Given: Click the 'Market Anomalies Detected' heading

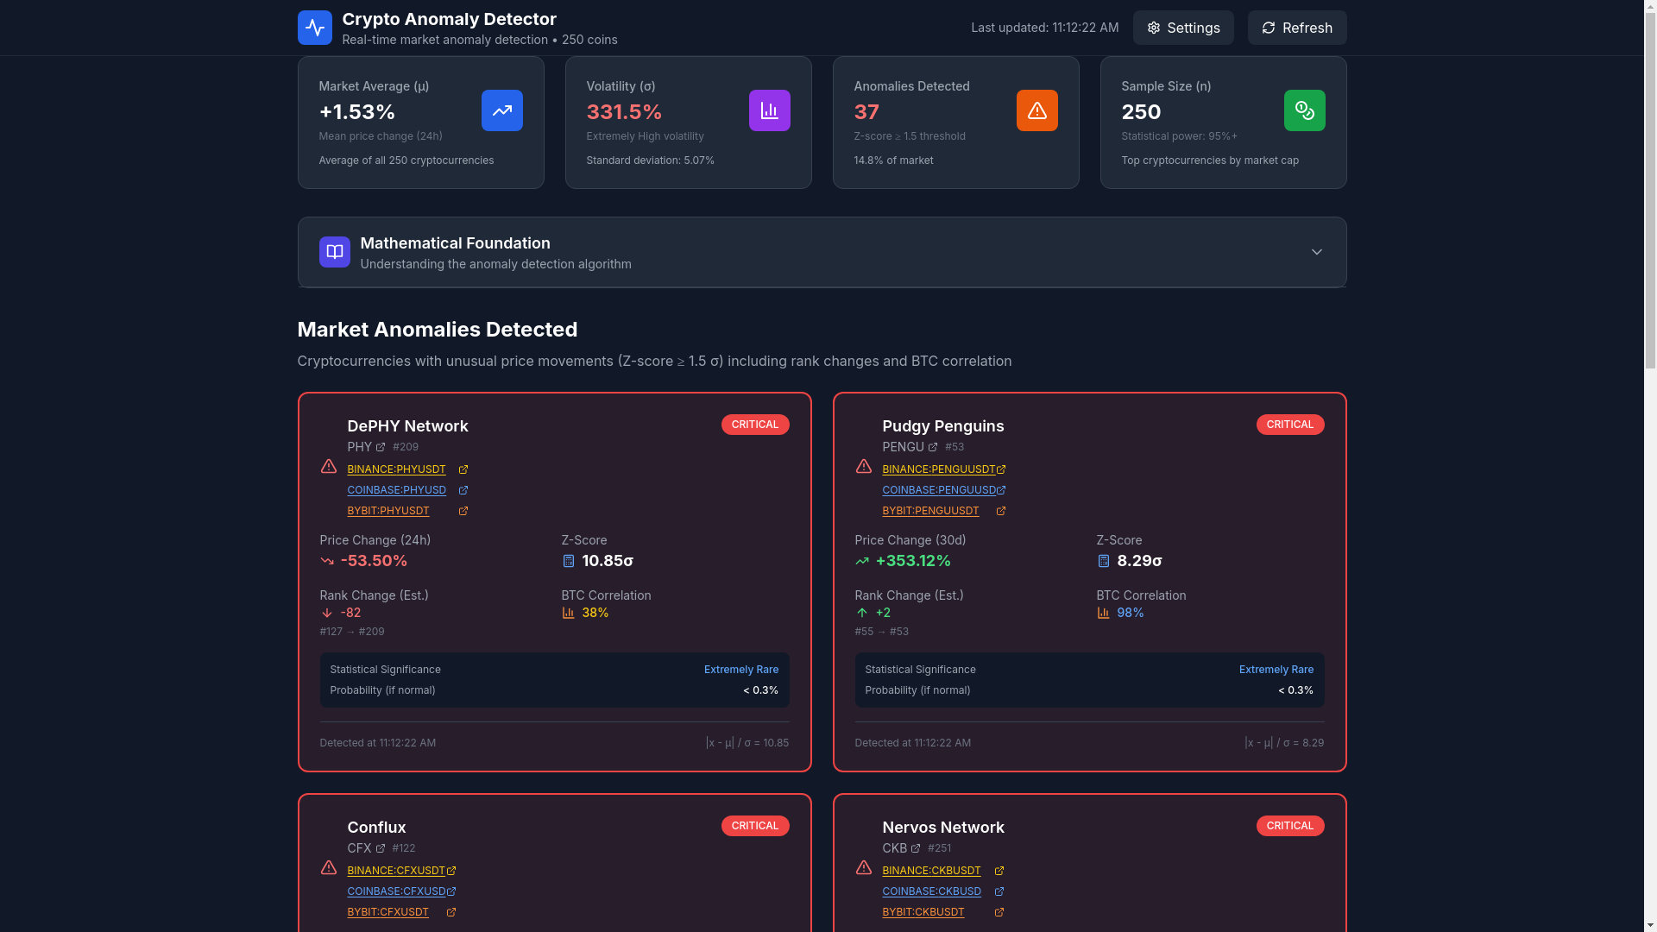Looking at the screenshot, I should [x=437, y=330].
